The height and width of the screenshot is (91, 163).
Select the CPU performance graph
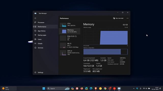[63, 25]
